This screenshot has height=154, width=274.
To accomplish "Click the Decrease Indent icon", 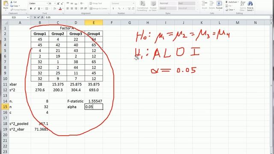I will pyautogui.click(x=82, y=9).
